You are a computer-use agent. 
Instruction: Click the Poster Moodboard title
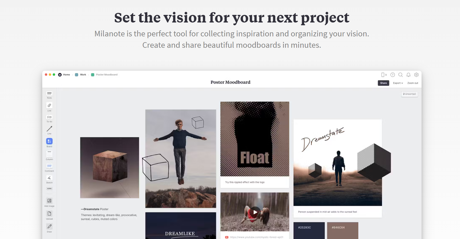230,82
